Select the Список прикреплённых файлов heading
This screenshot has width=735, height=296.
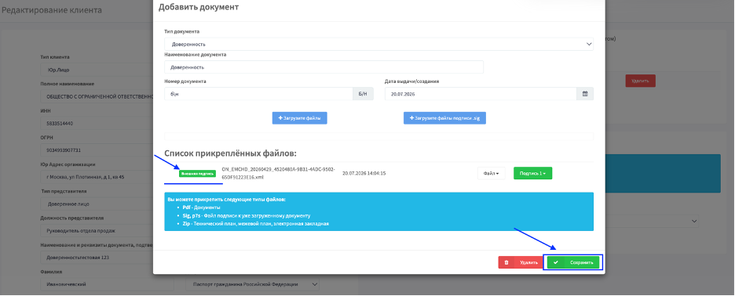(231, 153)
